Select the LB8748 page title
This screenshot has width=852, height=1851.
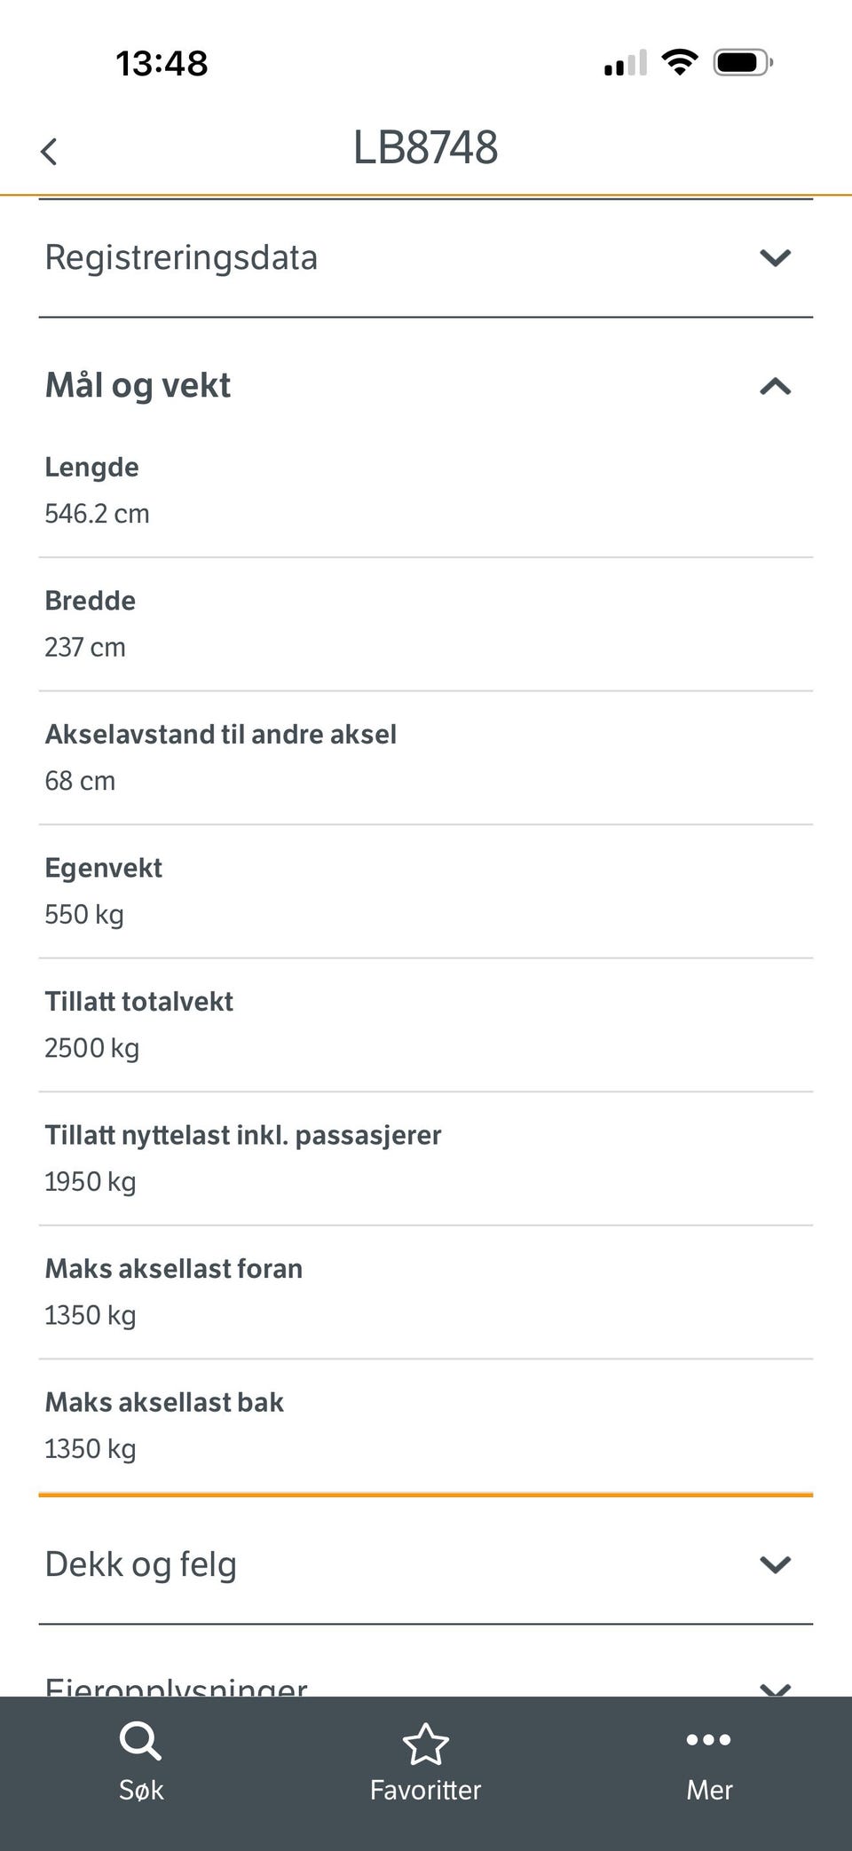[x=426, y=147]
